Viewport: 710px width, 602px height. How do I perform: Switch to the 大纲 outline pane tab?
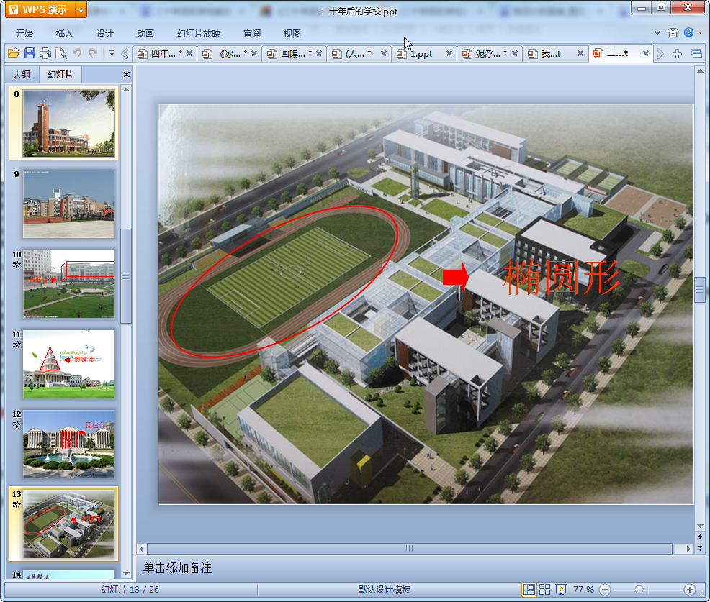(x=22, y=75)
